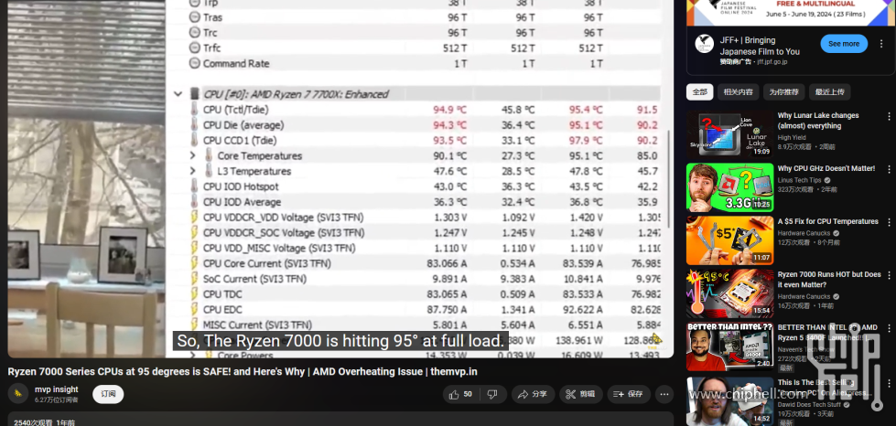896x426 pixels.
Task: Select SoC Current lightning icon
Action: pyautogui.click(x=195, y=279)
